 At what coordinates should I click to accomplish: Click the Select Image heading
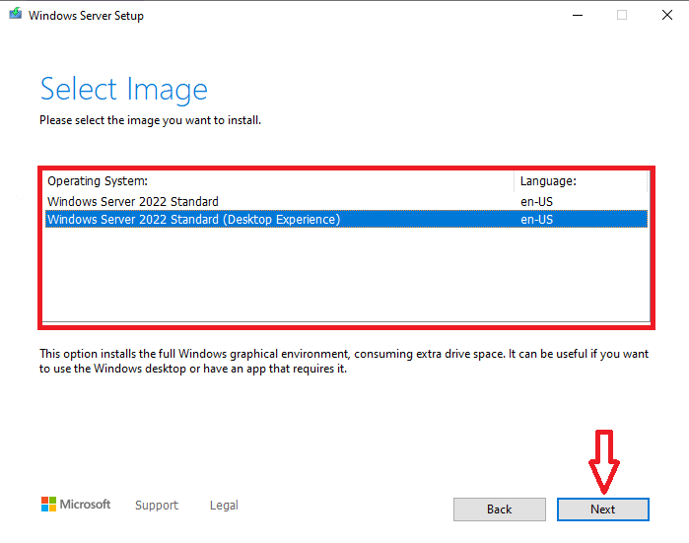(x=123, y=90)
